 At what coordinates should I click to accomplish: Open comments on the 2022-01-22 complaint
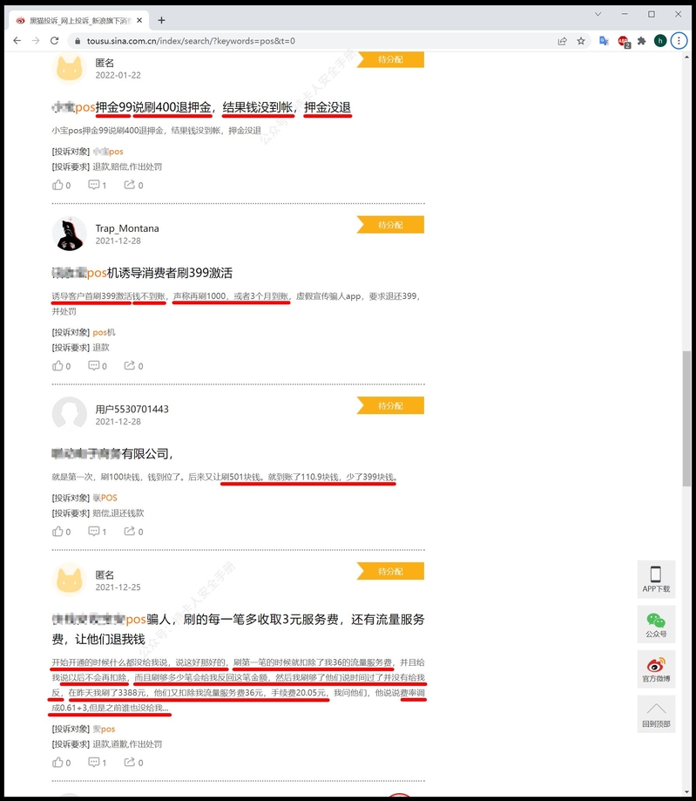(x=97, y=185)
